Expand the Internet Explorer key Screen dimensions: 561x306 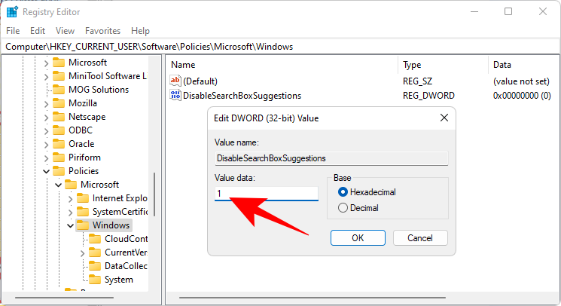(71, 199)
